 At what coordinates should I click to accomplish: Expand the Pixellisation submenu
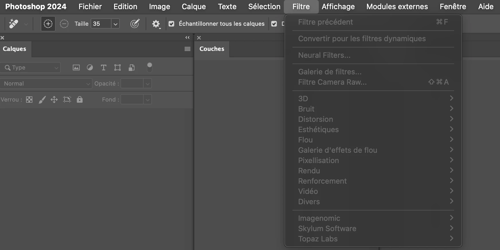373,160
